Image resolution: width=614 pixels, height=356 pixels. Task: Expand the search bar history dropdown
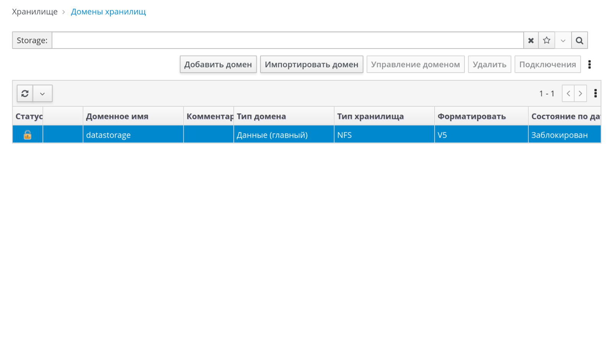point(563,41)
